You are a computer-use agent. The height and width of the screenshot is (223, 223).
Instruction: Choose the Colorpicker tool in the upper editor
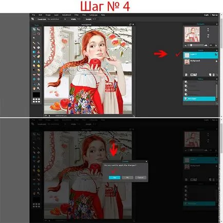(34, 84)
